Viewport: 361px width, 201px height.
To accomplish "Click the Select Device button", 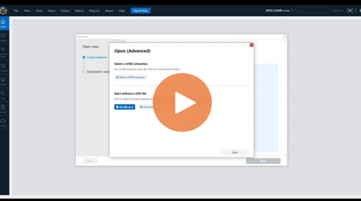I will pyautogui.click(x=147, y=107).
